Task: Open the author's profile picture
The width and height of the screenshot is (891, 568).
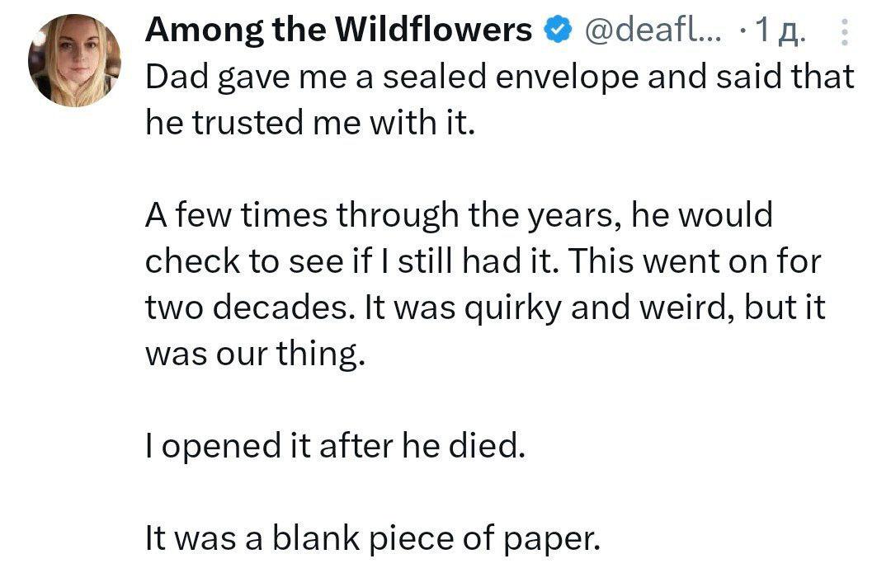Action: pyautogui.click(x=74, y=60)
